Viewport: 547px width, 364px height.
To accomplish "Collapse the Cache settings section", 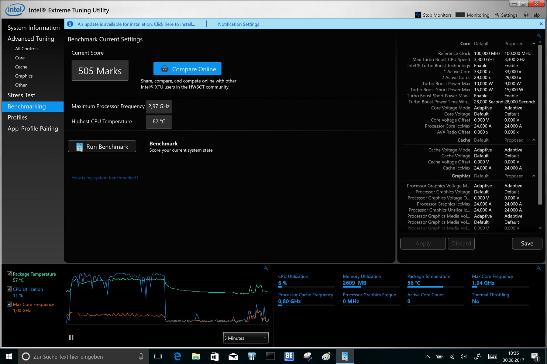I will [x=534, y=140].
